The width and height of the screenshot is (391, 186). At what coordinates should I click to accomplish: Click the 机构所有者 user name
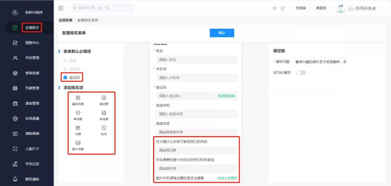click(x=366, y=8)
